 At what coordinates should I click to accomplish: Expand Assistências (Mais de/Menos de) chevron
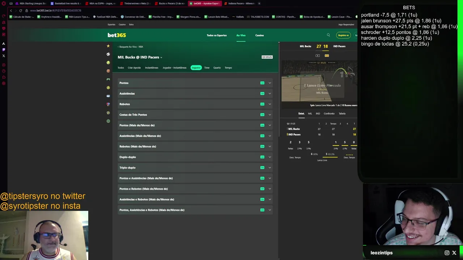click(269, 136)
